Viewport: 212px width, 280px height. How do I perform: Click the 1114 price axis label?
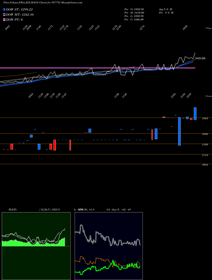[x=205, y=155]
